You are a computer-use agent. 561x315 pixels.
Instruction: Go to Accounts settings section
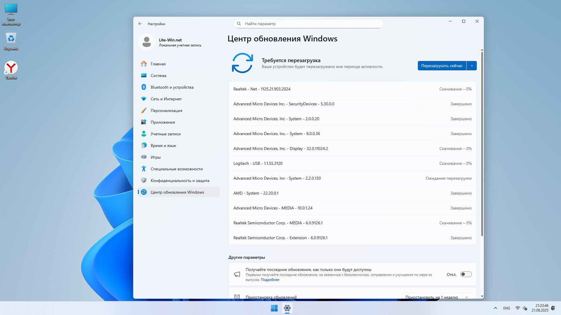point(165,134)
